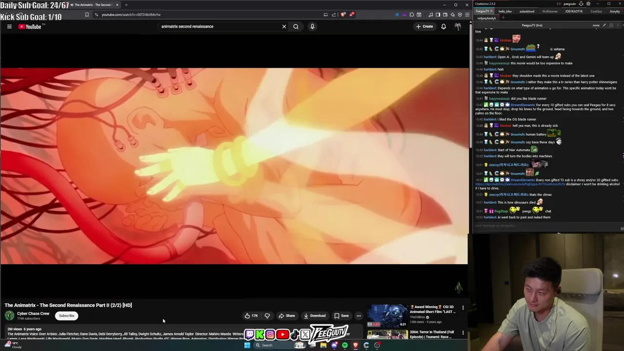Screen dimensions: 624x351
Task: Switch to notjoeykaotyk tab in Chatterino
Action: tap(487, 18)
